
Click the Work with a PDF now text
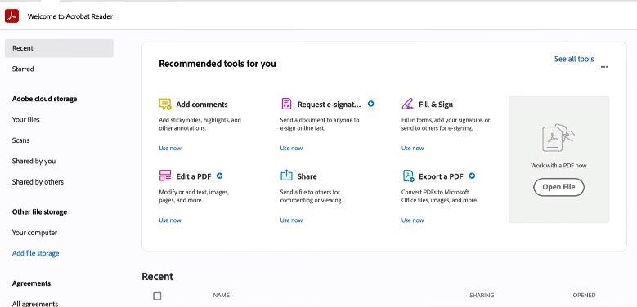tap(558, 166)
